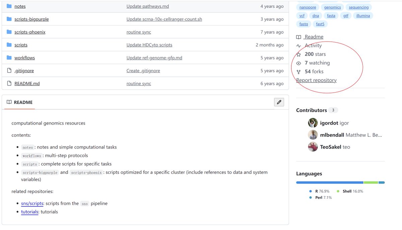Click the eye icon beside 7 watching
This screenshot has height=230, width=402.
[x=299, y=63]
